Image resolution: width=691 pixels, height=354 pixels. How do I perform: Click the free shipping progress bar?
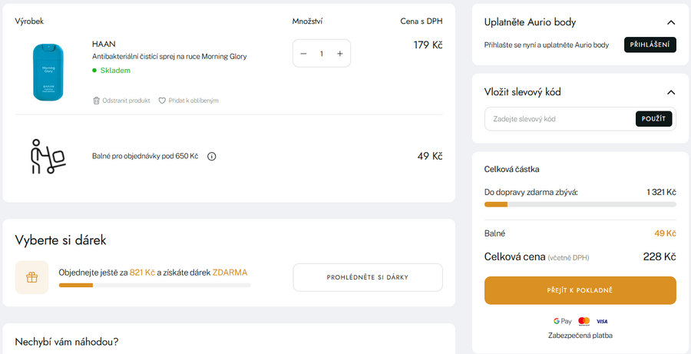[x=580, y=204]
